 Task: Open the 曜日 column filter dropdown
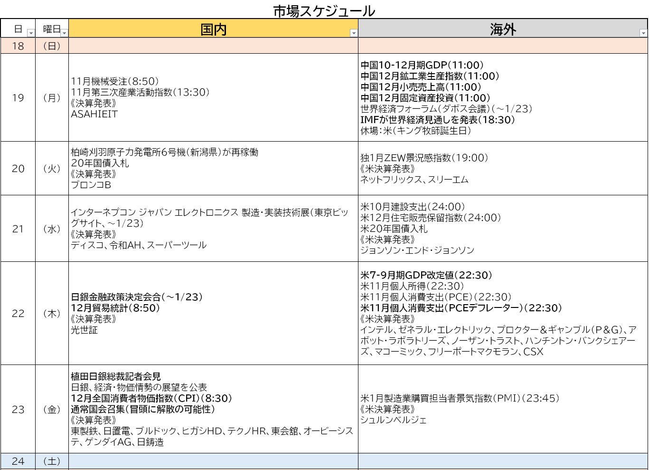click(x=64, y=33)
